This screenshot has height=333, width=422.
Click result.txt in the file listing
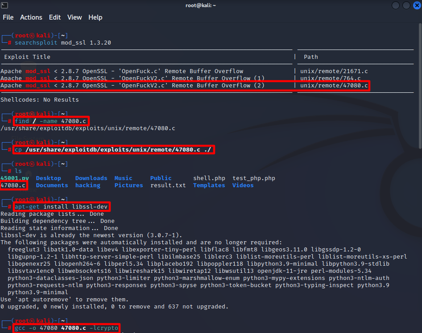(168, 185)
